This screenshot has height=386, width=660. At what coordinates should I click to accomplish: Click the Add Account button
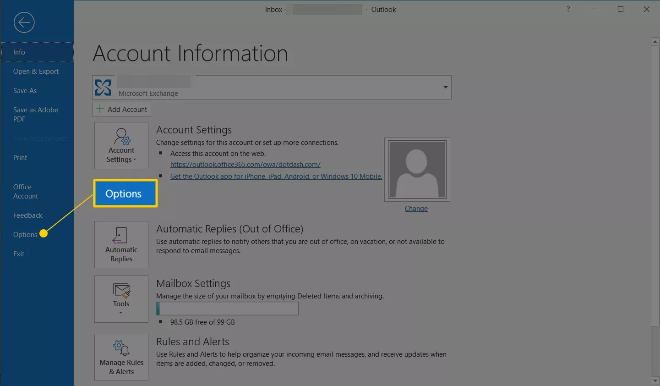pos(121,109)
